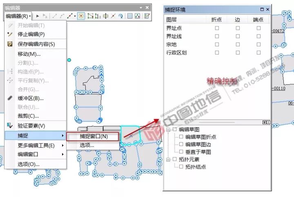The image size is (294, 197).
Task: Enable 端点 snapping for 界址线
Action: 258,36
